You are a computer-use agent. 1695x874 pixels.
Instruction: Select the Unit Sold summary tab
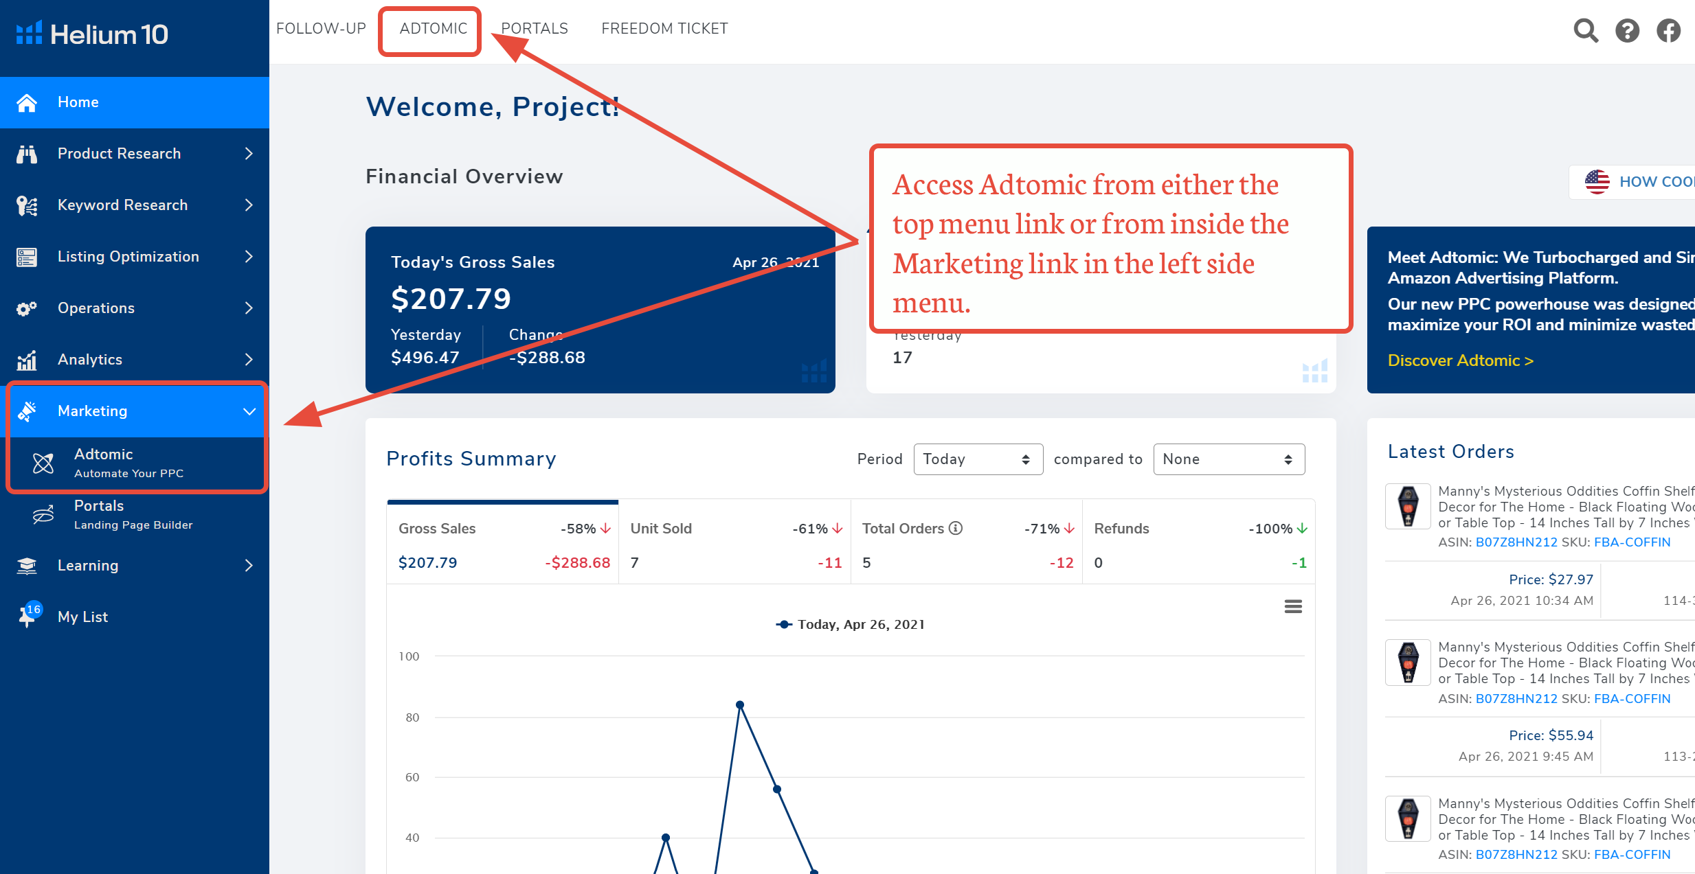click(735, 542)
